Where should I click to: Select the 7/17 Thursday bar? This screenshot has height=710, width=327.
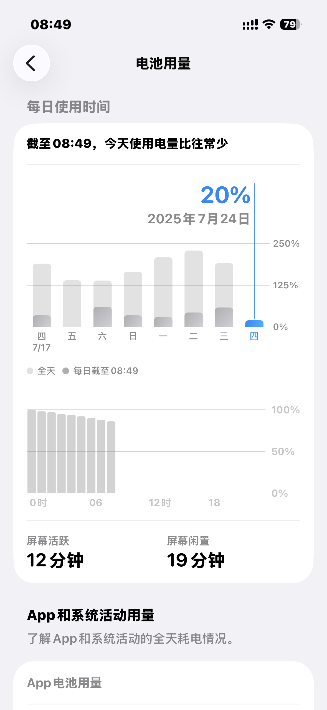coord(42,296)
